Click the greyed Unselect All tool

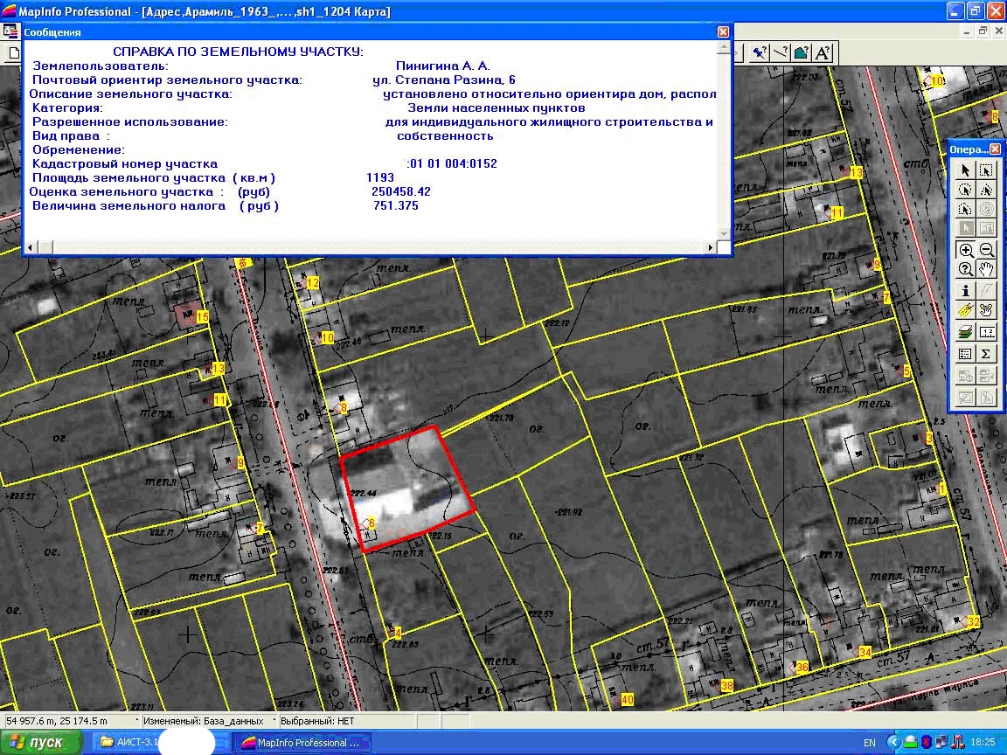click(x=986, y=209)
